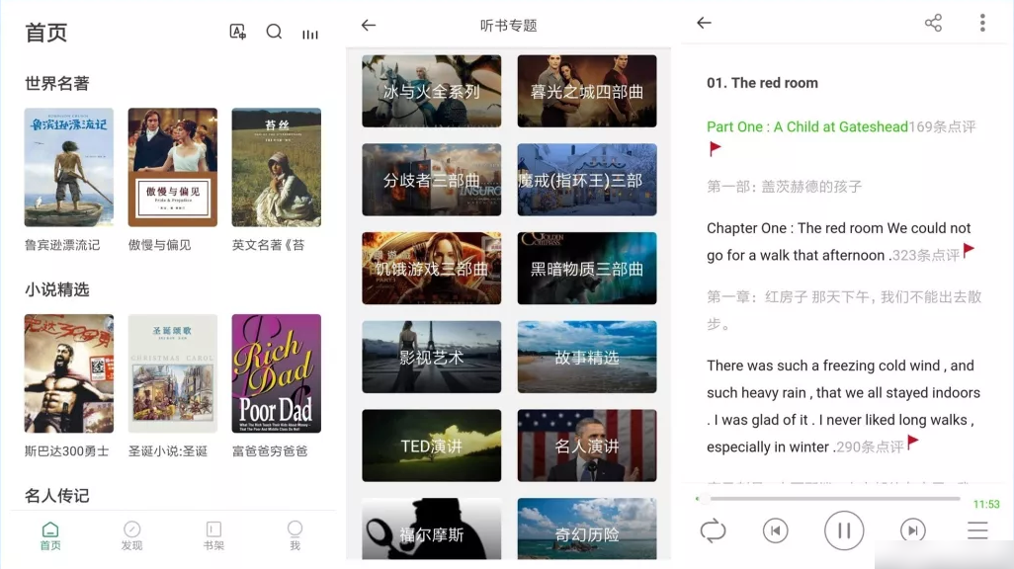Select the freezing cold wind paragraph
This screenshot has height=569, width=1014.
tap(843, 406)
